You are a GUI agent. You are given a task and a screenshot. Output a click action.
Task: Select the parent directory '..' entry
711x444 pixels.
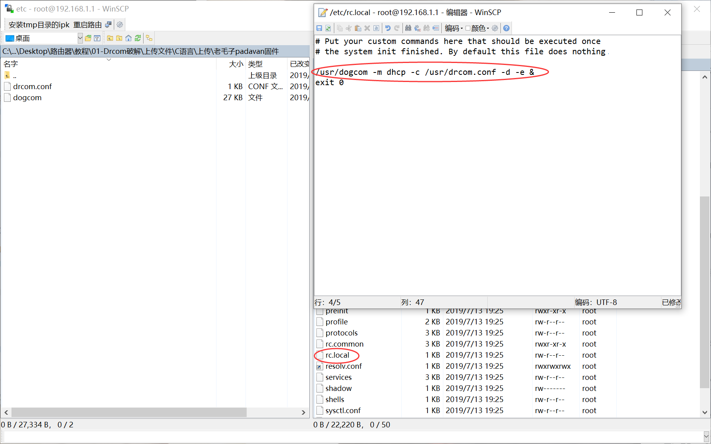pyautogui.click(x=15, y=75)
